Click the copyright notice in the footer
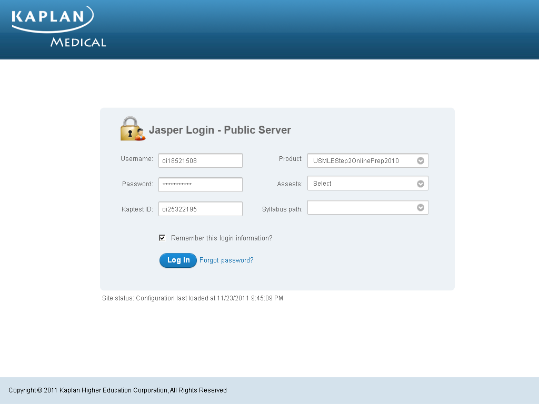Image resolution: width=539 pixels, height=404 pixels. pyautogui.click(x=117, y=390)
